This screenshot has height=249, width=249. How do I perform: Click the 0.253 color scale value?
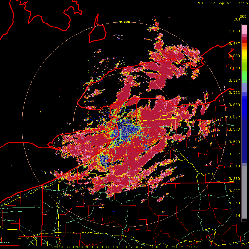point(234,203)
